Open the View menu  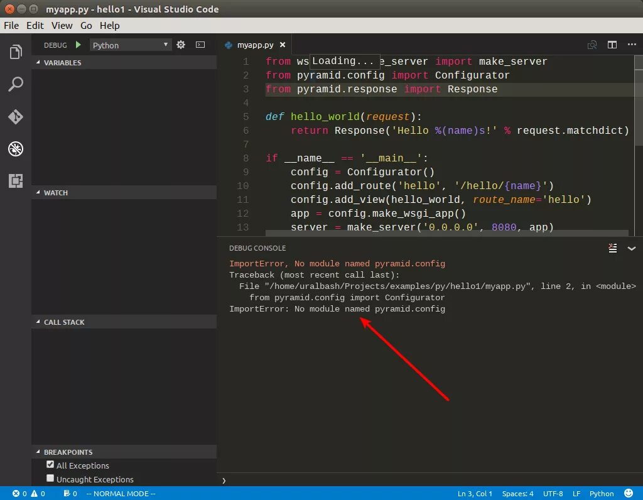62,25
